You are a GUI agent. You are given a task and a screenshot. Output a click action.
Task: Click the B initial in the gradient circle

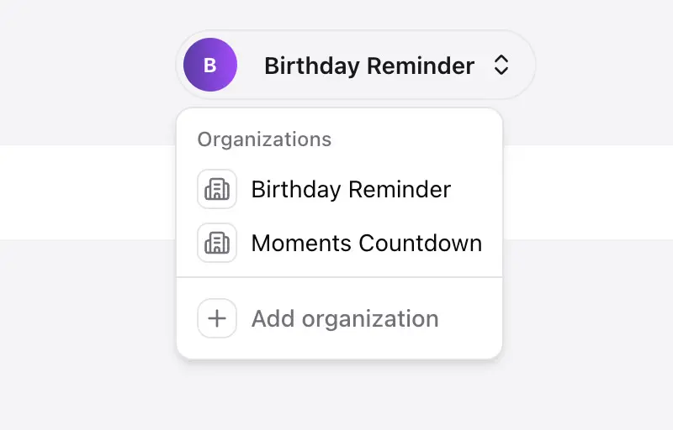[x=210, y=66]
